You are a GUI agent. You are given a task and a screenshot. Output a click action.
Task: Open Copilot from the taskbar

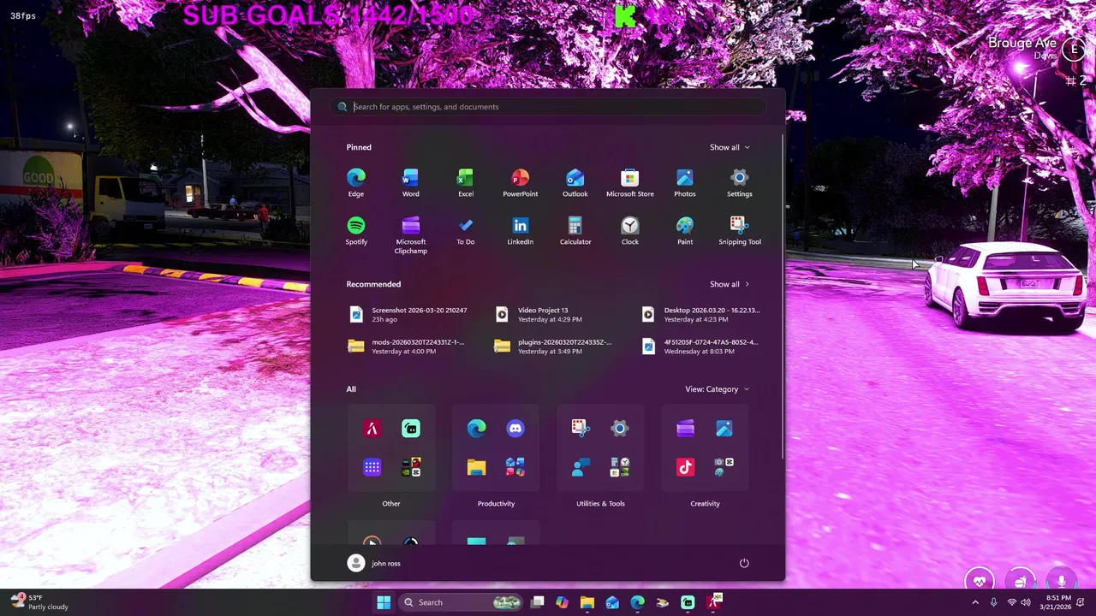(x=562, y=602)
